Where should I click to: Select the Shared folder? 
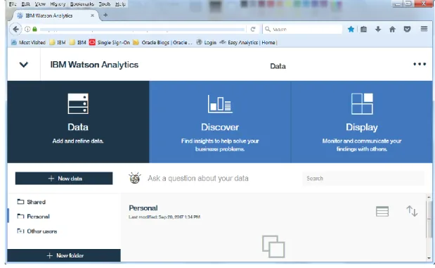coord(32,202)
